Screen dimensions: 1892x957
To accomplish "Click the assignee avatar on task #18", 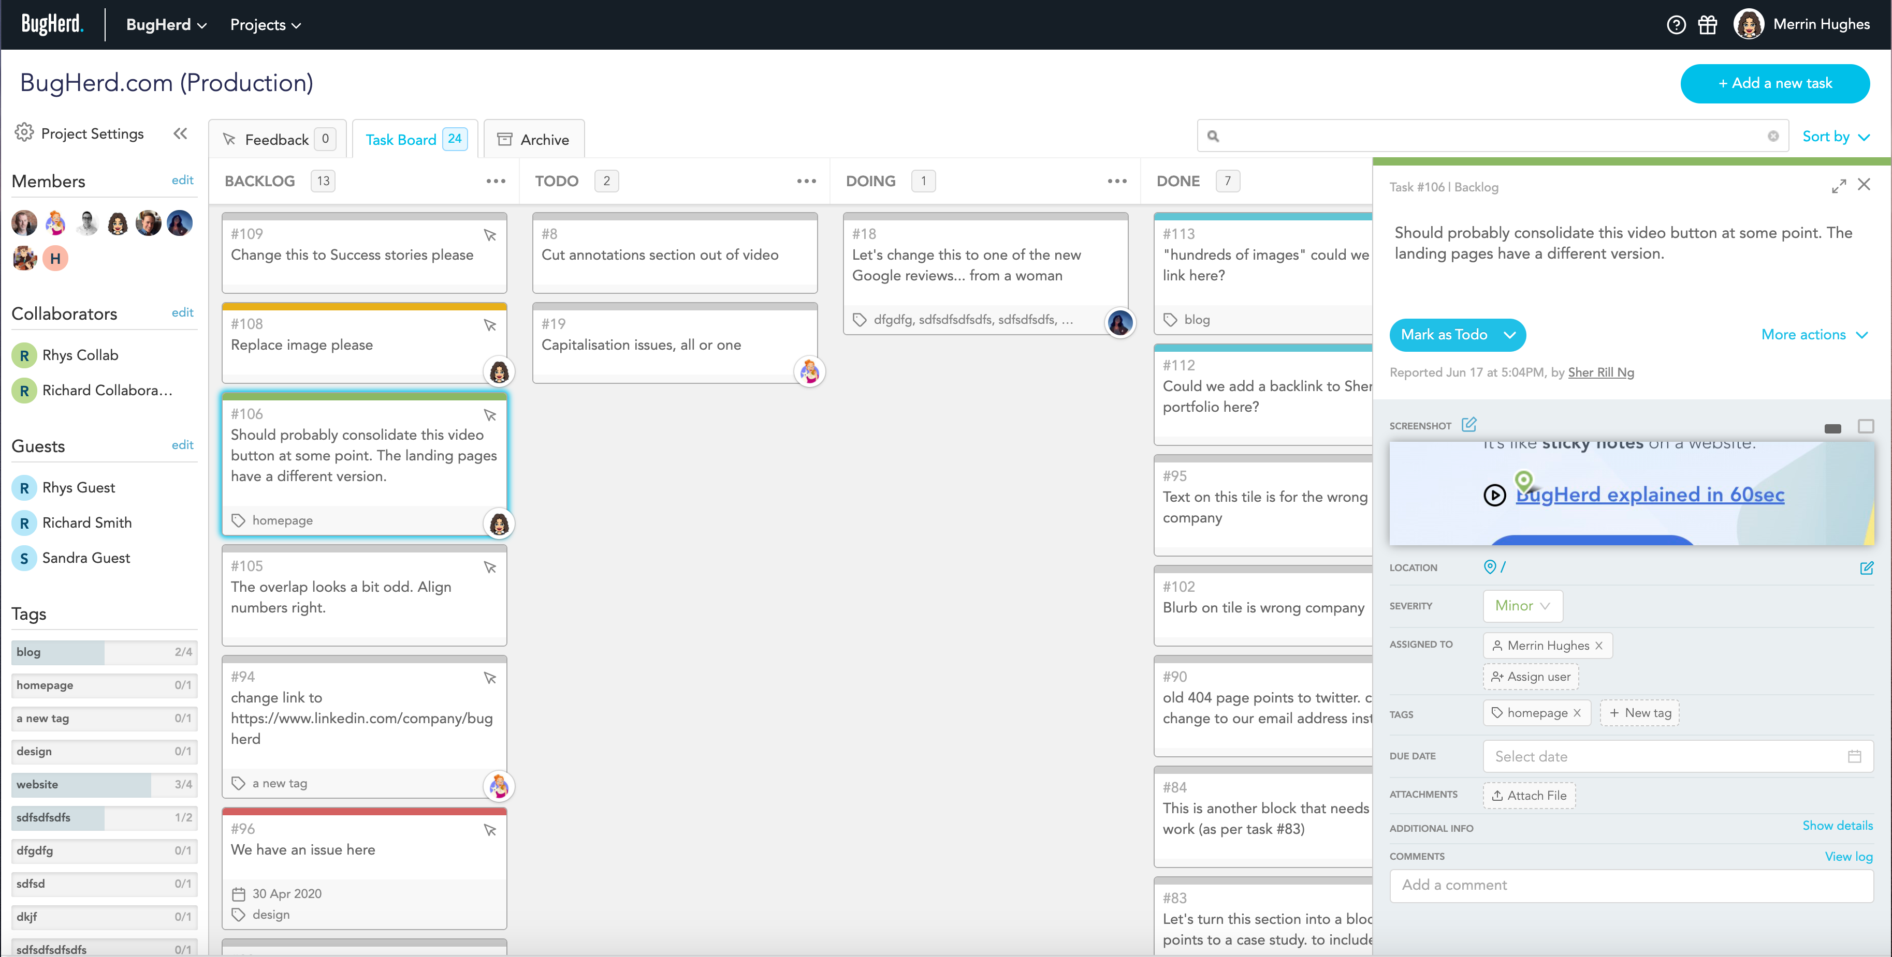I will click(1120, 323).
